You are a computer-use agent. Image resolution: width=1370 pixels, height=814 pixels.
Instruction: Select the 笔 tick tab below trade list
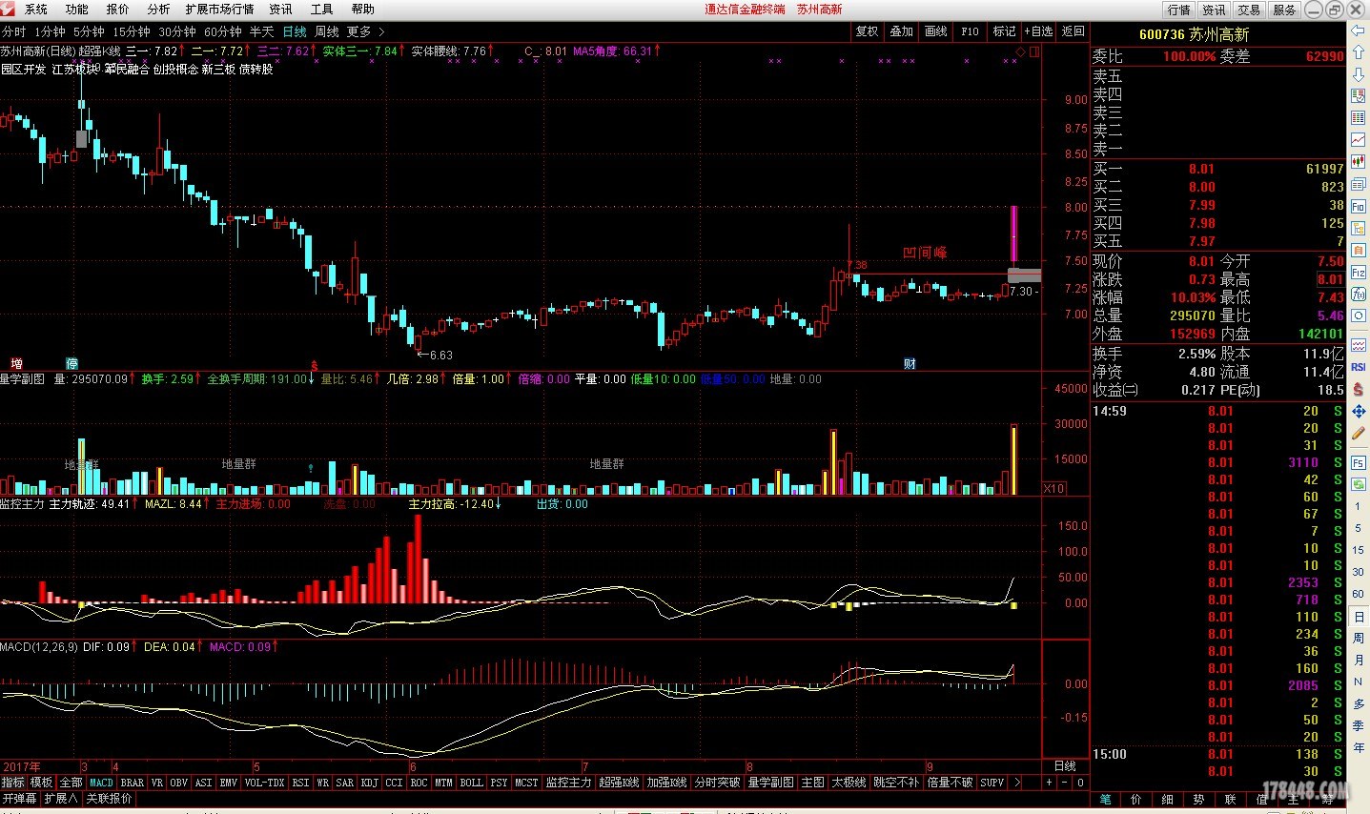pos(1106,799)
